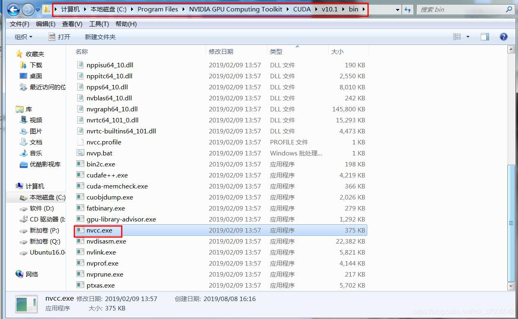Select 库 in navigation pane
This screenshot has width=518, height=319.
pos(29,109)
